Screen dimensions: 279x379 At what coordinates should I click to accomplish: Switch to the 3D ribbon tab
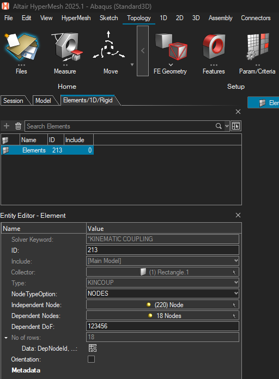pos(196,18)
